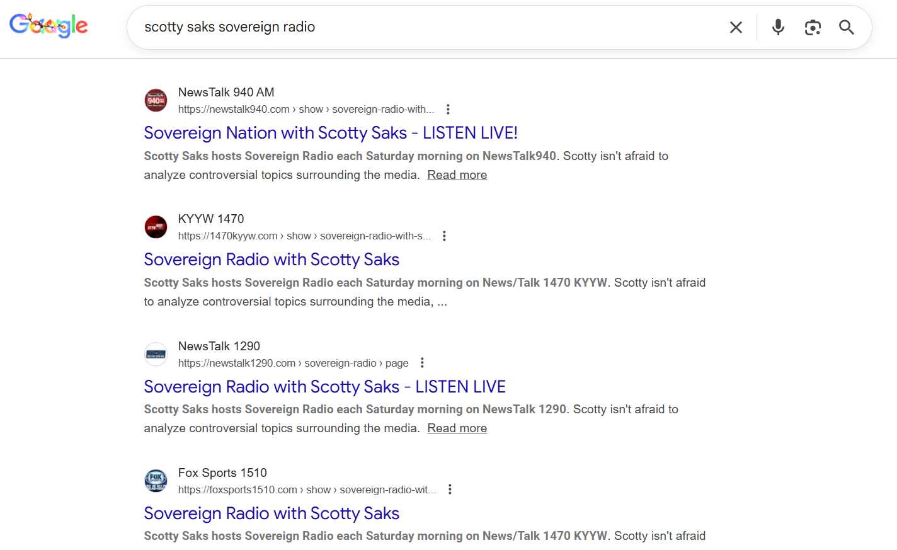Open 'Sovereign Radio with Scotty Saks - LISTEN LIVE' link
The image size is (897, 550).
point(324,387)
